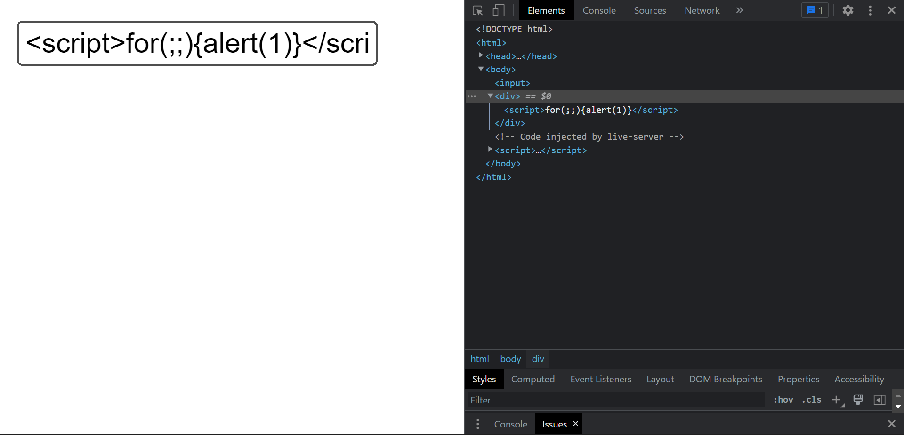Click html in the breadcrumb bar
904x435 pixels.
(480, 359)
